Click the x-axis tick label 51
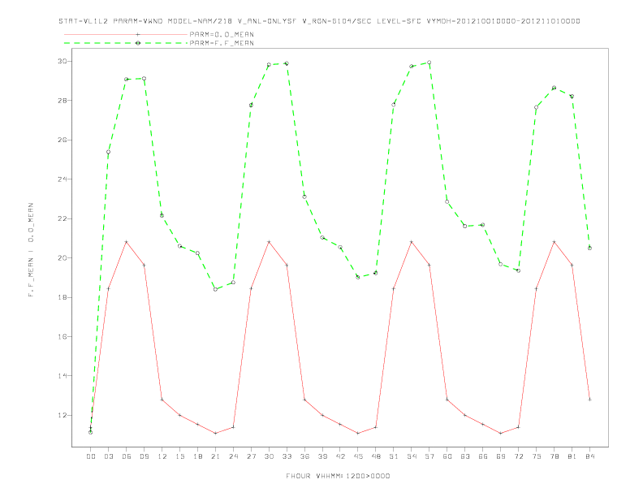 [x=394, y=456]
